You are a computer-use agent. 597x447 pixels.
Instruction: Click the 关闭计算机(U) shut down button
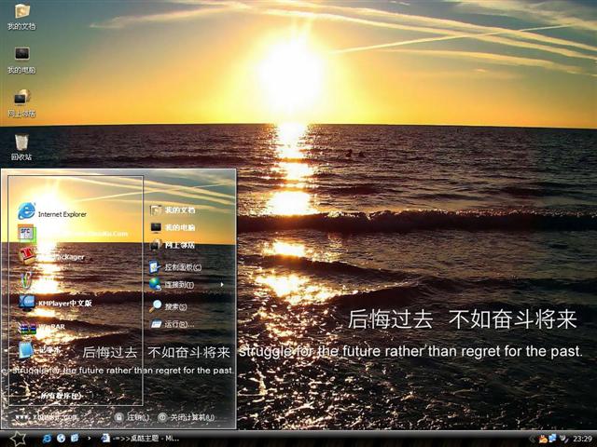click(187, 417)
